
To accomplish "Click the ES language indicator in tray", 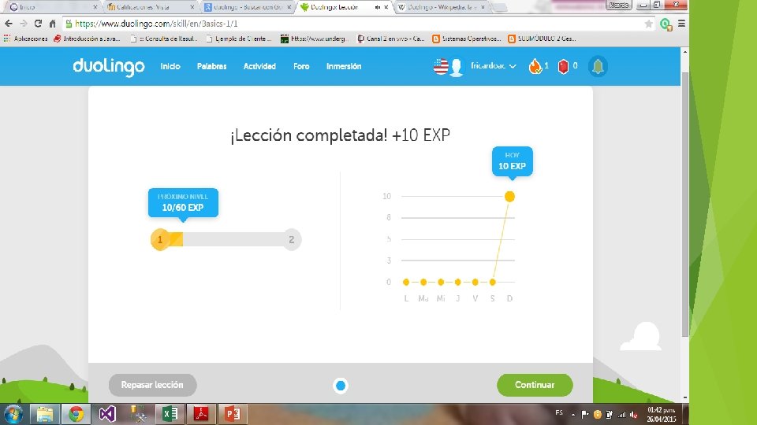I will (559, 412).
